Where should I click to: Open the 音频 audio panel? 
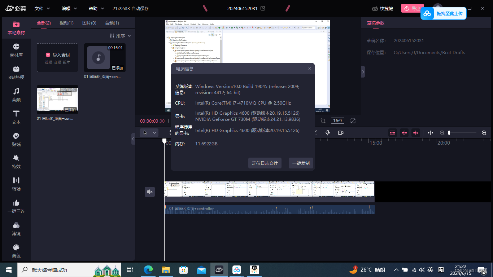16,95
